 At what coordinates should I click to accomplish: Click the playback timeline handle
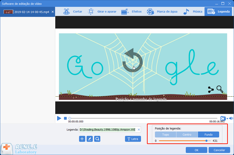(x=70, y=119)
